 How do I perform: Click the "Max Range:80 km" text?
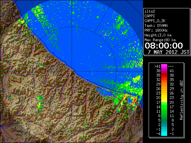(x=160, y=40)
